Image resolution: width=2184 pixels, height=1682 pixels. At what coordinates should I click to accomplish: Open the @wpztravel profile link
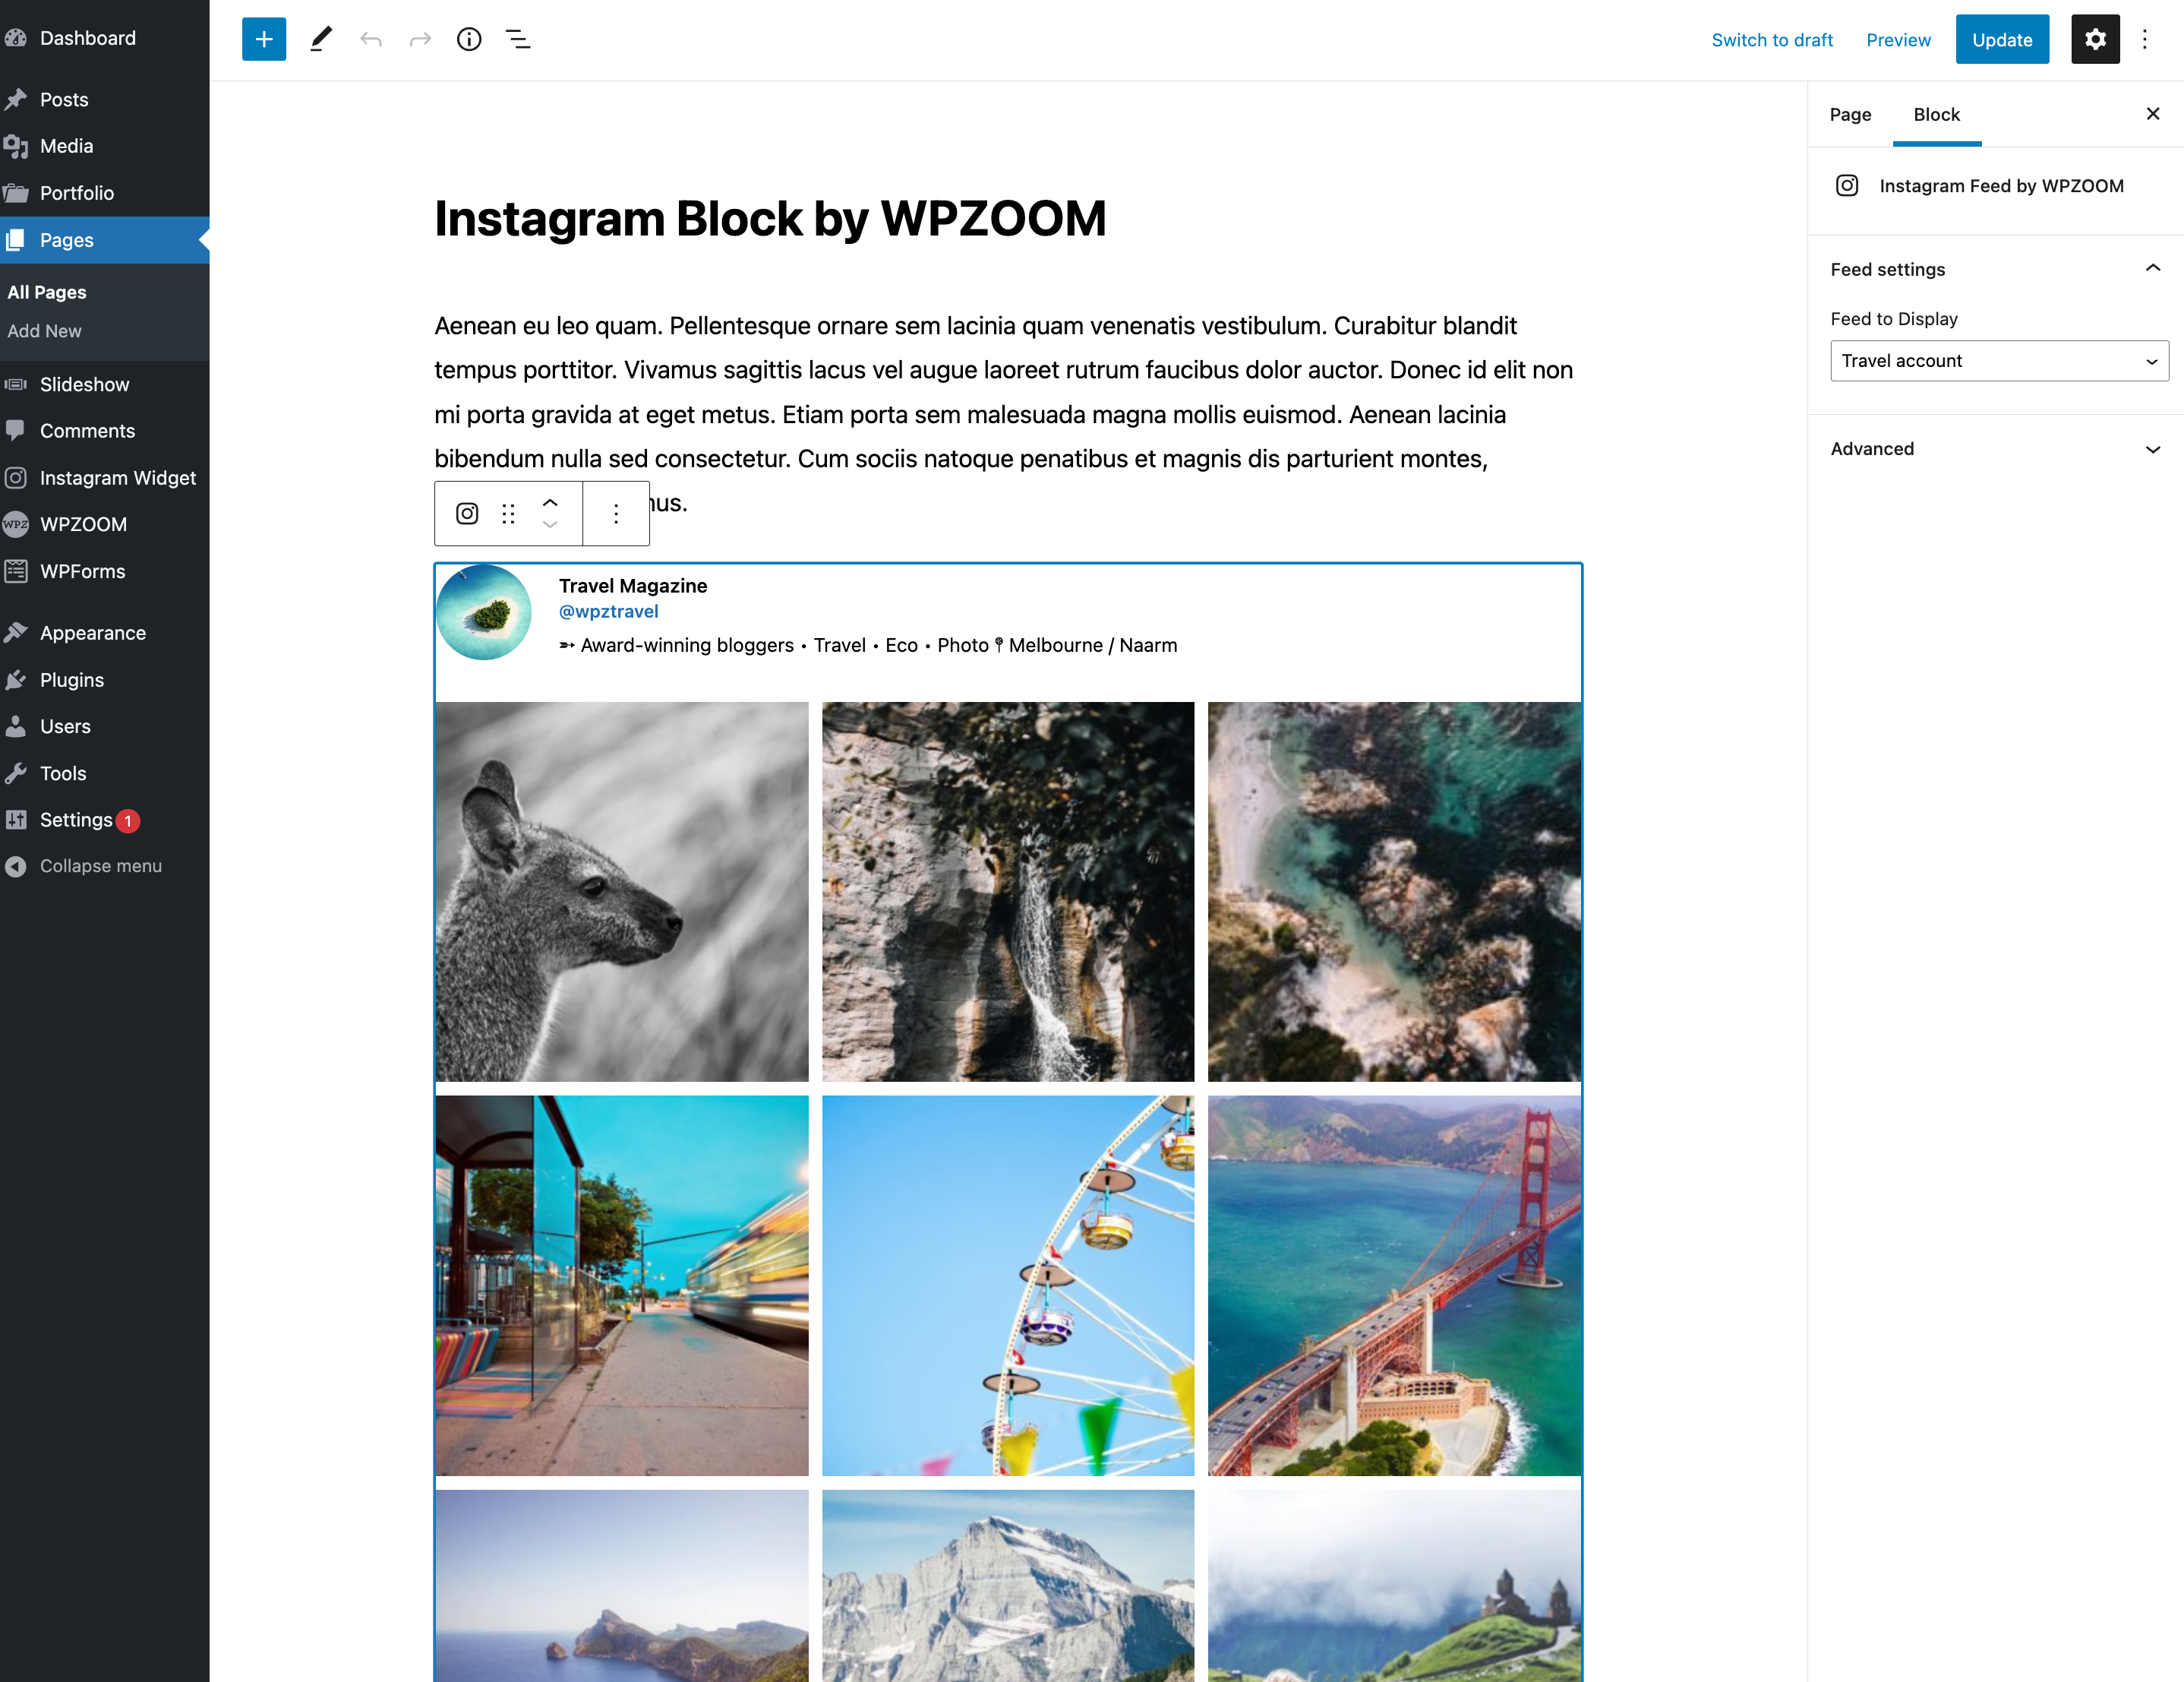[x=608, y=612]
